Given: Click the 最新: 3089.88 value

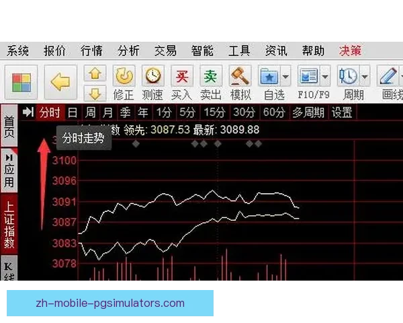Looking at the screenshot, I should pos(226,130).
